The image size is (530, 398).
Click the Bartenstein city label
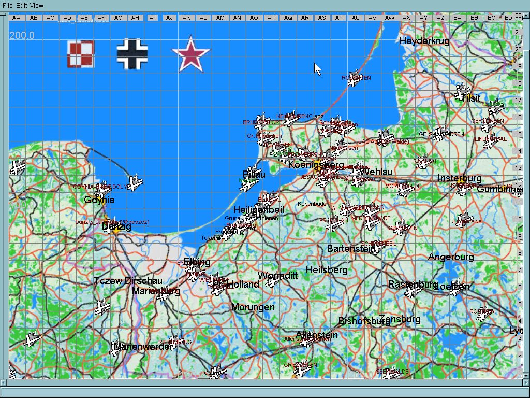pyautogui.click(x=351, y=248)
